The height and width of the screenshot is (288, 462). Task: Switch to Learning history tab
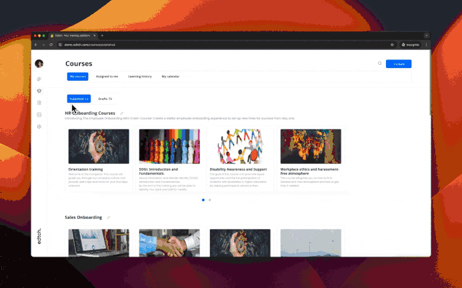tap(140, 77)
